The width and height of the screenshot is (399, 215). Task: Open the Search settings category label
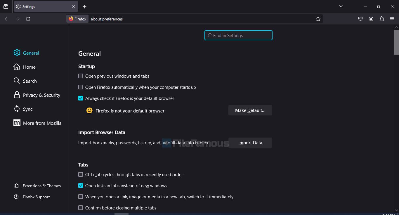30,81
